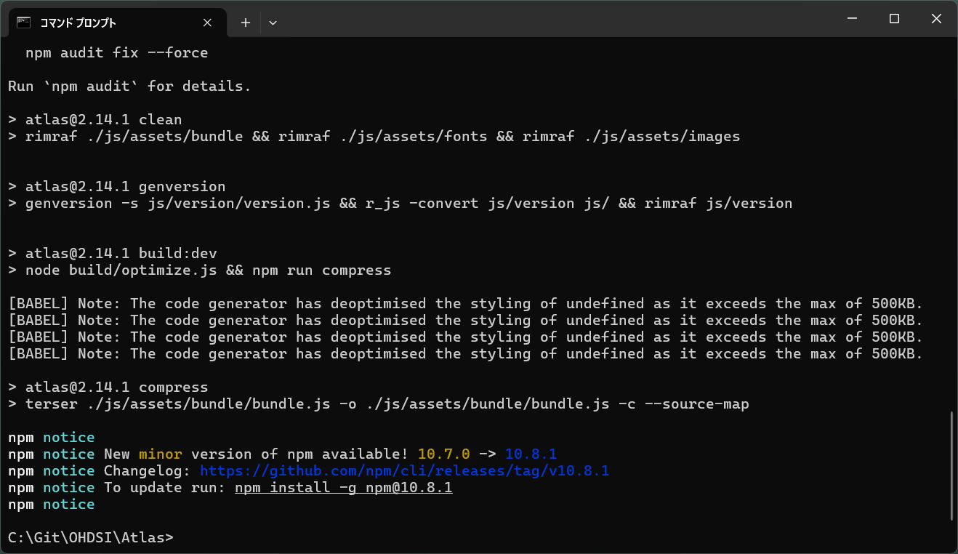Click the atlas@2.14.1 genversion line
This screenshot has height=554, width=958.
[x=117, y=187]
